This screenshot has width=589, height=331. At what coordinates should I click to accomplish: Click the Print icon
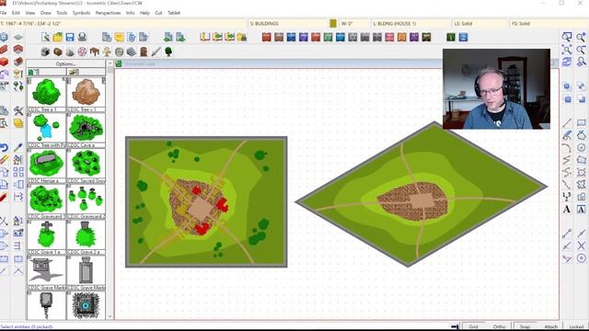click(x=82, y=37)
